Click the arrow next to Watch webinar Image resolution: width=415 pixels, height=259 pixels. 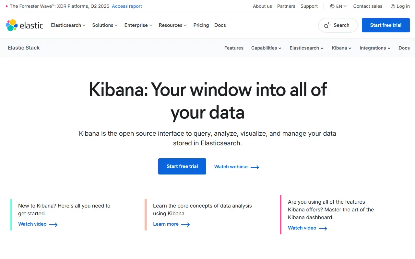click(255, 167)
